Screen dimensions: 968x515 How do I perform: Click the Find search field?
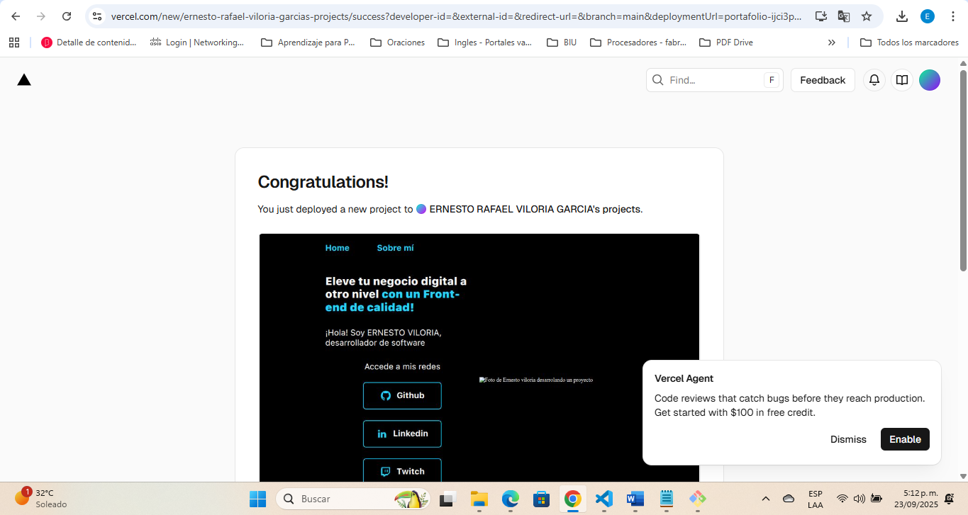[714, 80]
